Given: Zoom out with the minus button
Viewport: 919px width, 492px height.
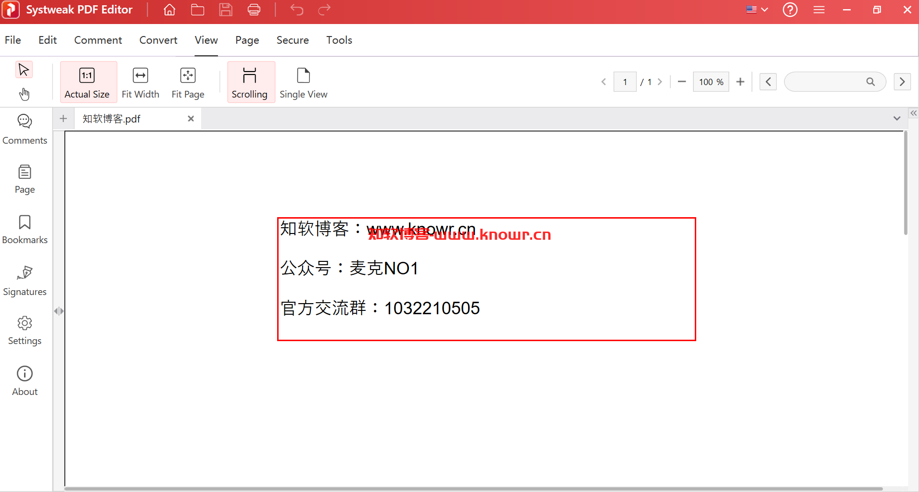Looking at the screenshot, I should coord(681,82).
